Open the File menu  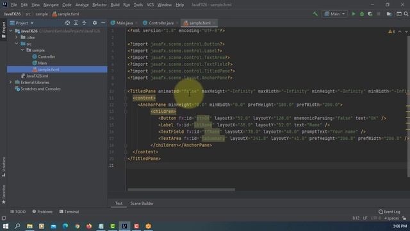(14, 4)
